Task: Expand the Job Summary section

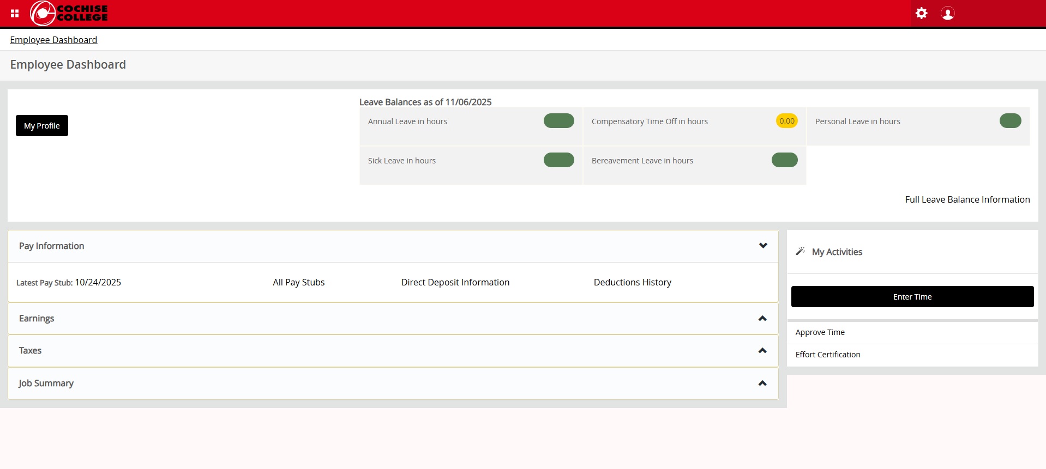Action: [762, 383]
